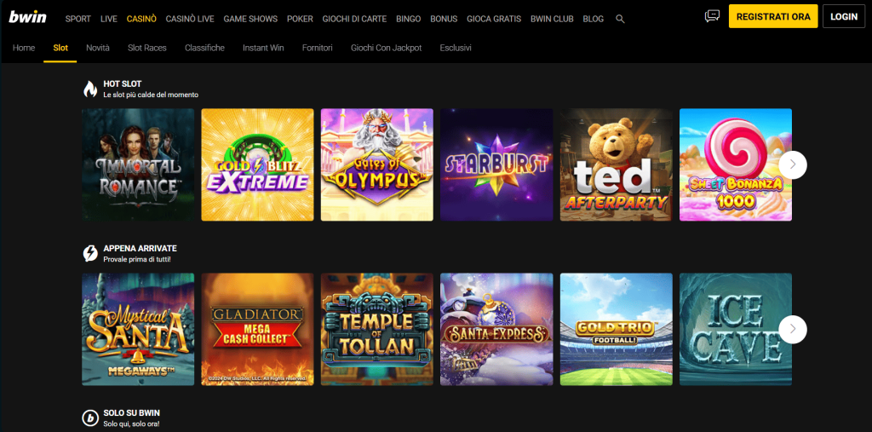Screen dimensions: 872x432
Task: Click the Appena Arrivate lightning icon
Action: coord(90,254)
